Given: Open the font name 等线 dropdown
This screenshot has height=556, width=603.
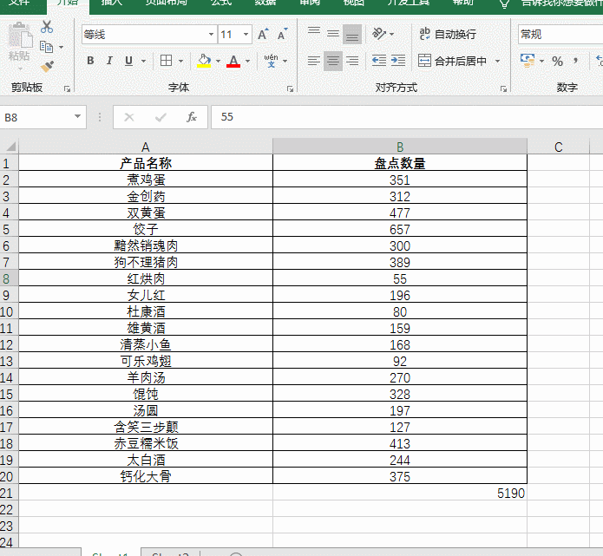Looking at the screenshot, I should point(211,35).
